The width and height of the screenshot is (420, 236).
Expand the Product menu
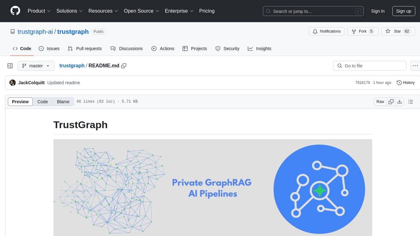[x=39, y=11]
